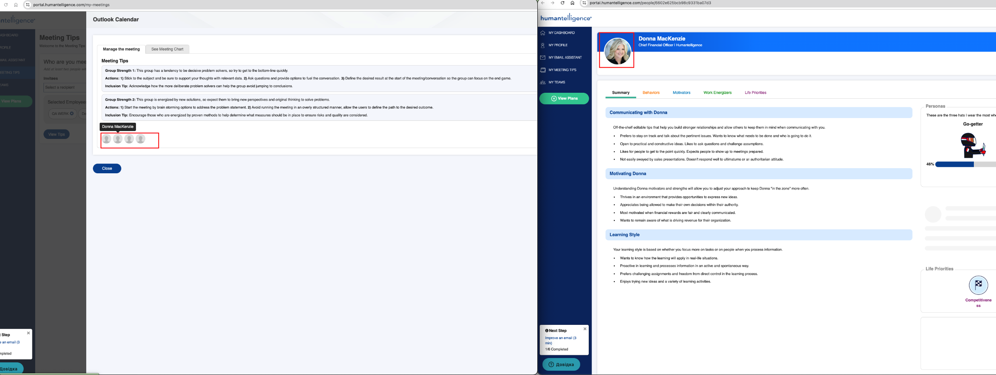Select the Manage the meeting tab

pyautogui.click(x=121, y=49)
